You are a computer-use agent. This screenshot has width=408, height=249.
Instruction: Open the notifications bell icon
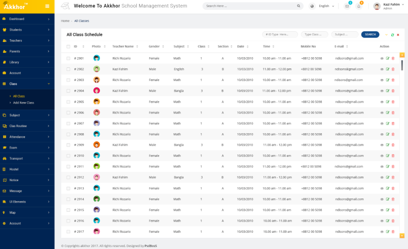pyautogui.click(x=359, y=6)
